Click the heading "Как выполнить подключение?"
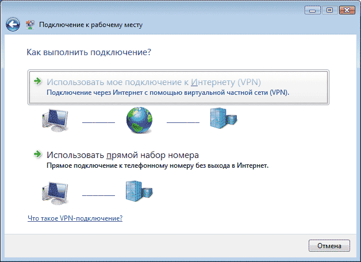The height and width of the screenshot is (262, 361). pyautogui.click(x=89, y=52)
